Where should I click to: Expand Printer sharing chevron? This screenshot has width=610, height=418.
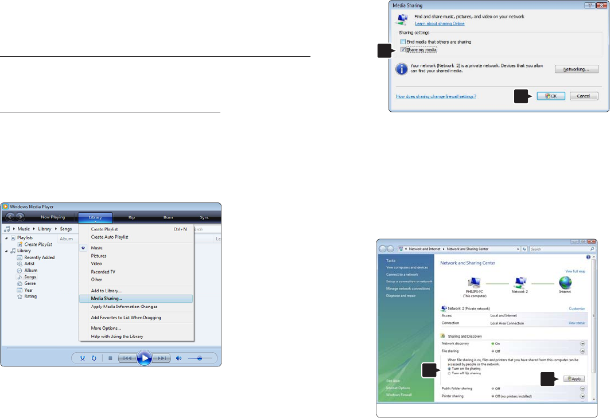tap(582, 396)
